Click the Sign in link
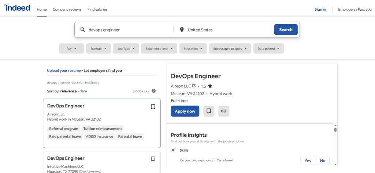 click(320, 9)
